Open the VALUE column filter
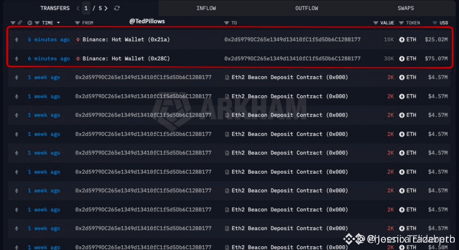This screenshot has height=250, width=459. tap(376, 23)
